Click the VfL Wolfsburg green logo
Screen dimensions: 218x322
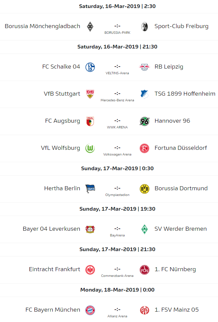click(90, 148)
